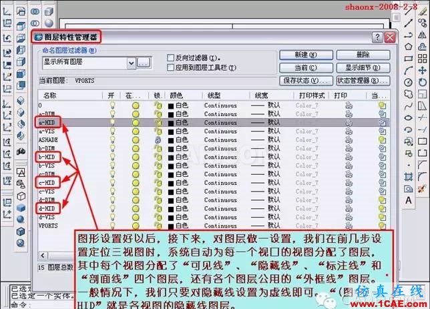This screenshot has width=430, height=309.
Task: Click Color_7 plot style of layer 0
Action: [x=307, y=105]
